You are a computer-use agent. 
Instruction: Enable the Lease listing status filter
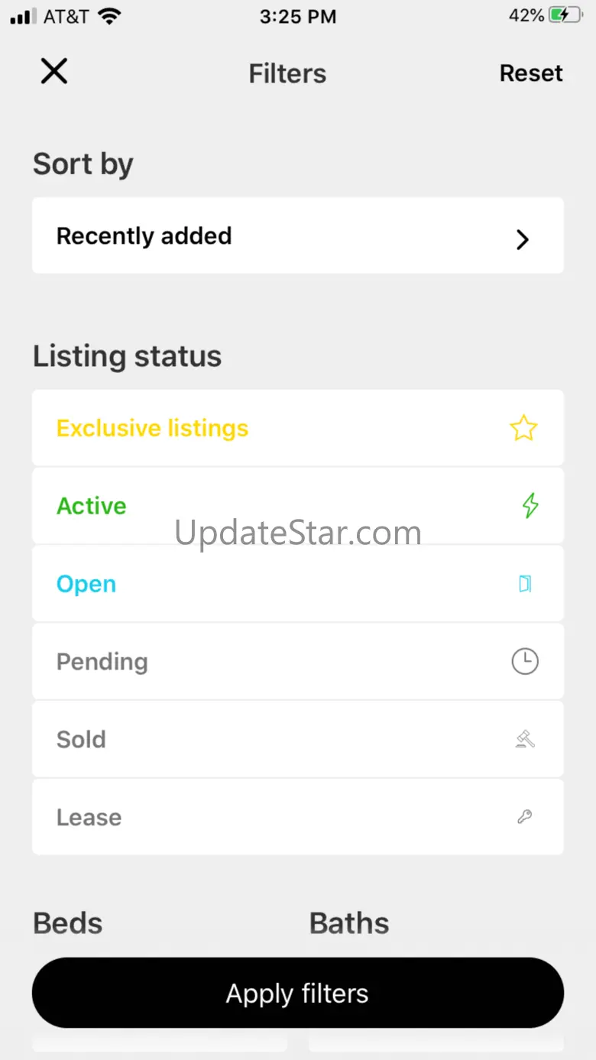[89, 818]
